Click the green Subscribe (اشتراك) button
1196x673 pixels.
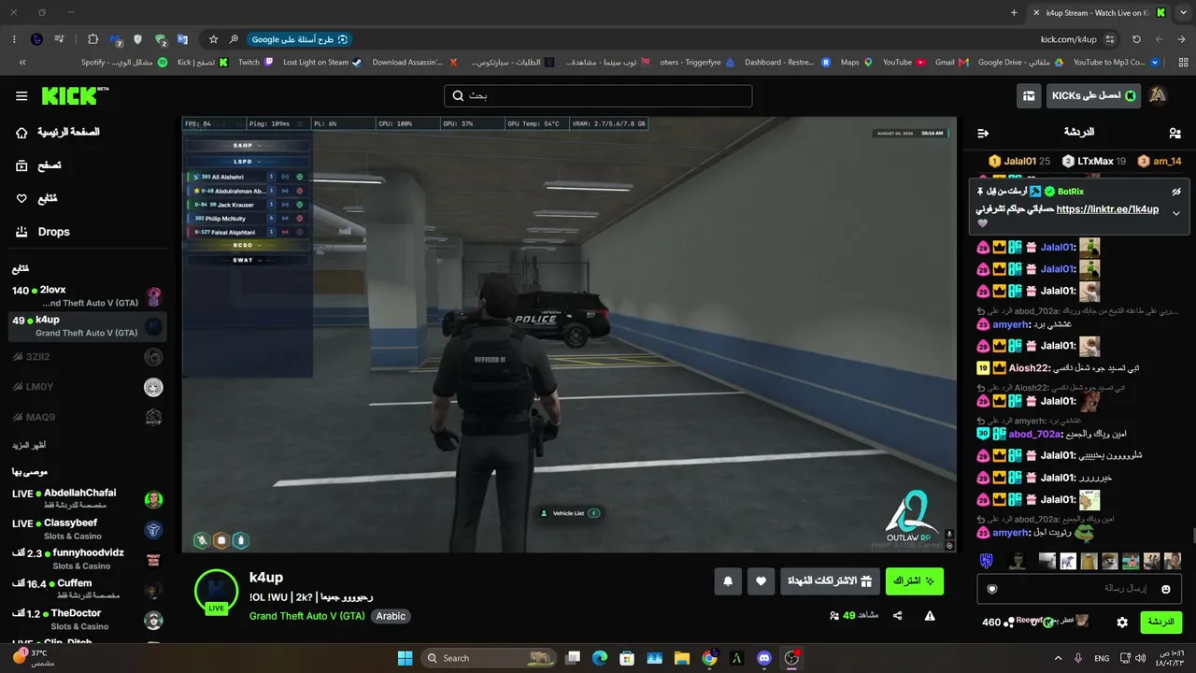[x=914, y=581]
